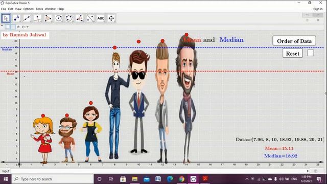Screen dimensions: 327x184
Task: Select the Ellipse conic tool
Action: coord(69,18)
